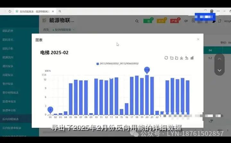The image size is (231, 143).
Task: Open 用能报表 in the sidebar
Action: [8, 75]
